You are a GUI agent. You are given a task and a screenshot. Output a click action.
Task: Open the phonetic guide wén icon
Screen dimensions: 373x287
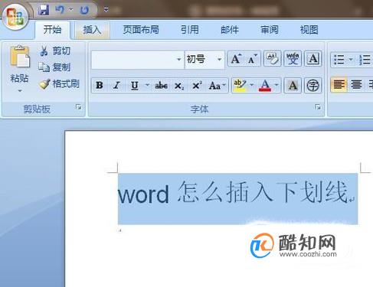click(293, 59)
